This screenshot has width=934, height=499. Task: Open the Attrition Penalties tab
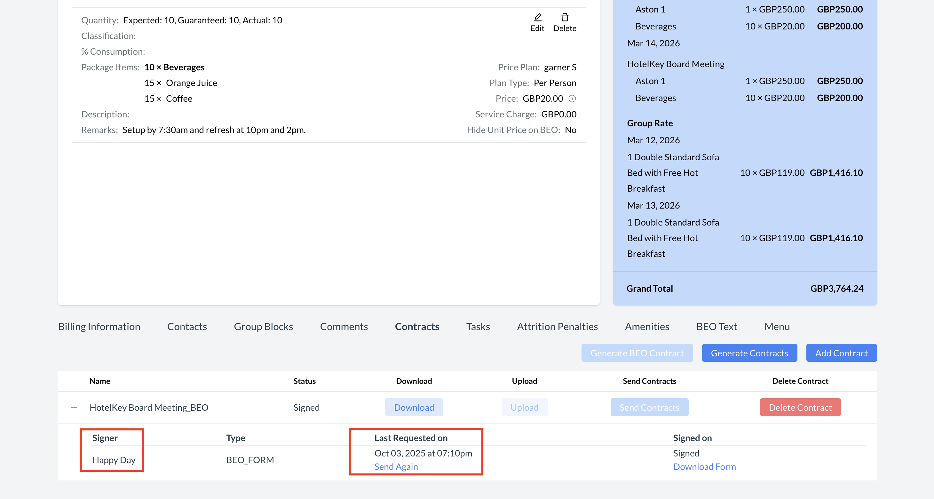[557, 326]
